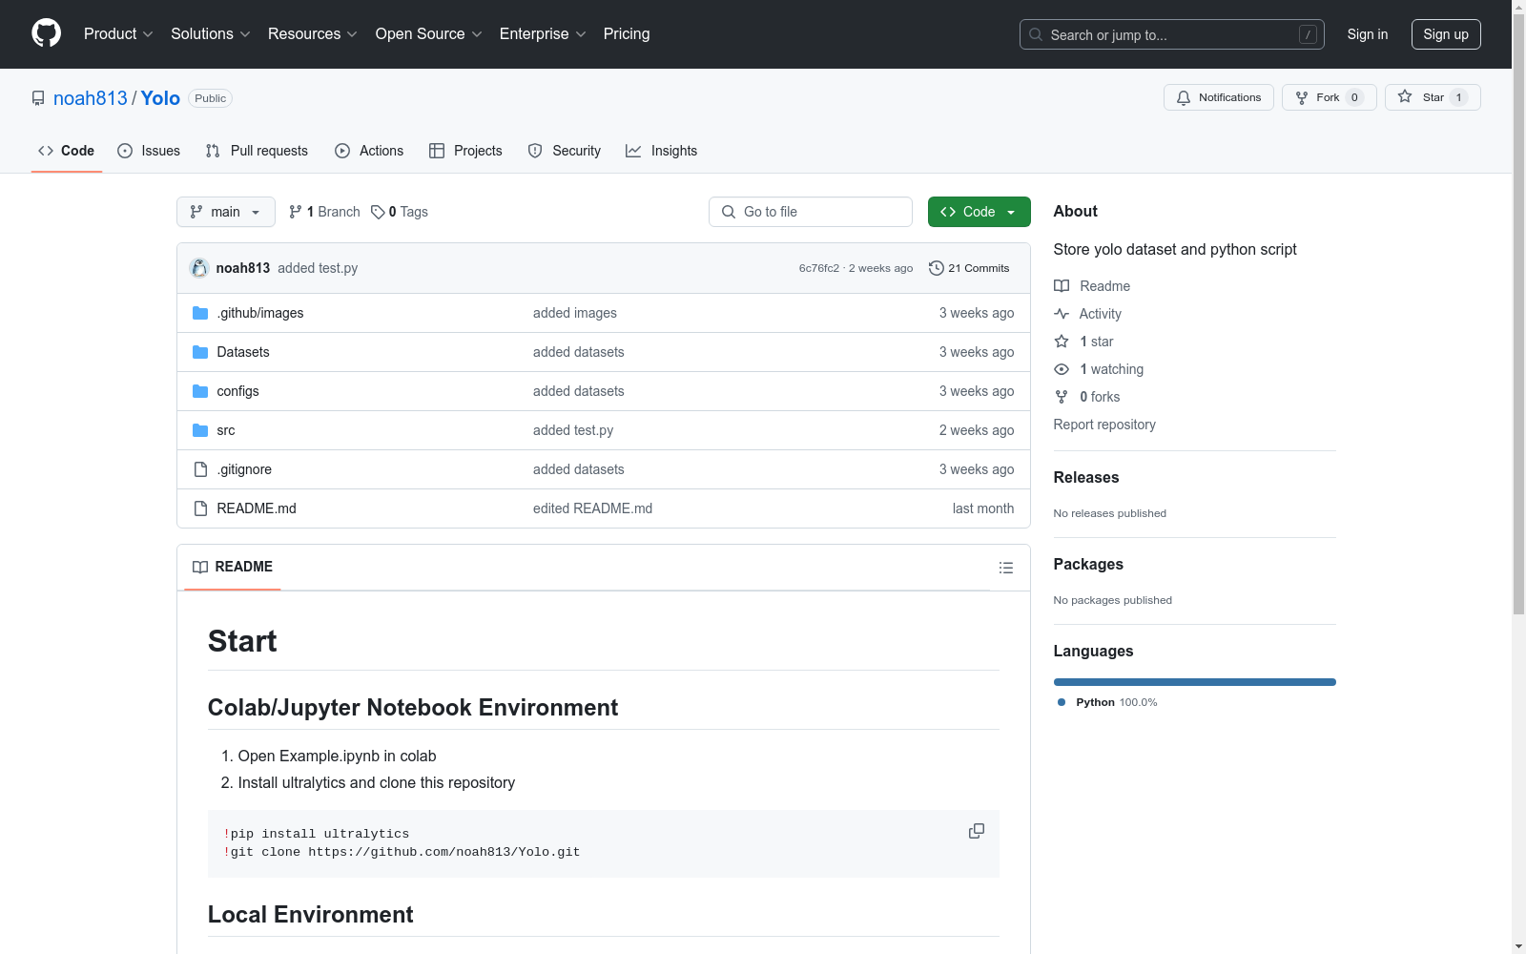Click Report repository
Screen dimensions: 1526x954
(x=1104, y=425)
